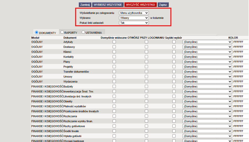Open the (Domyślne) dropdown for Plany
Viewport: 249px width, 142px height.
207,62
